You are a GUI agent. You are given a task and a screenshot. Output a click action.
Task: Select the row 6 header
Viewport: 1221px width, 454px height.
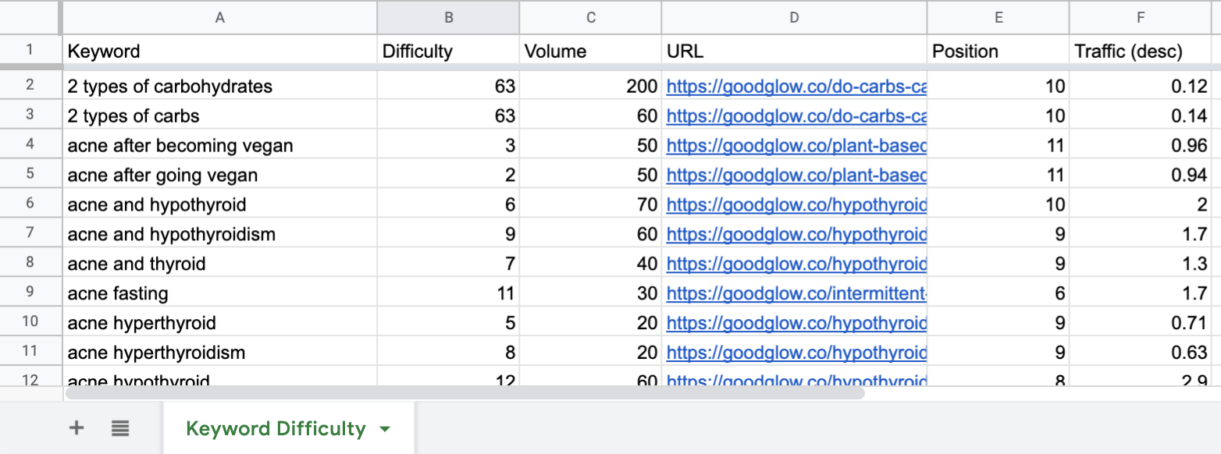[x=30, y=205]
